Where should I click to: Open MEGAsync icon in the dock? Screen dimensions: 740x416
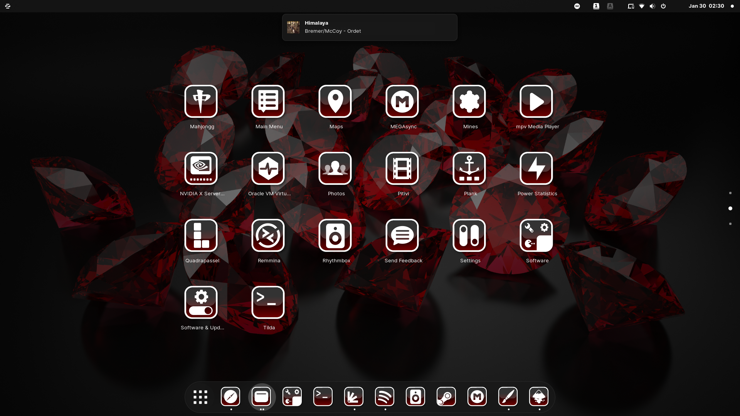click(x=477, y=397)
